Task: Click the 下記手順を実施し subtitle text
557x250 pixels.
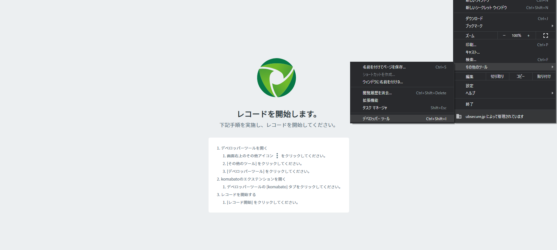Action: tap(278, 125)
